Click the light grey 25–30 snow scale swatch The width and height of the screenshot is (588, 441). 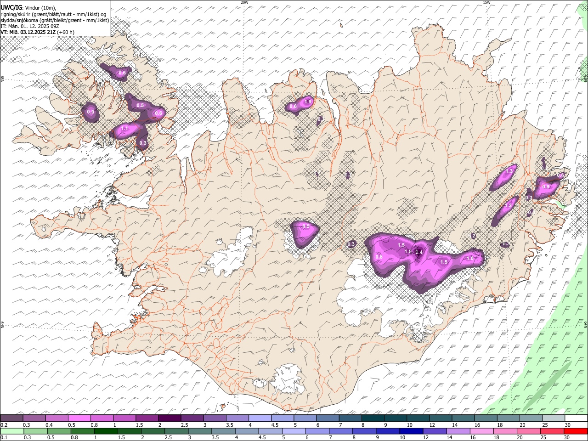[x=554, y=418]
